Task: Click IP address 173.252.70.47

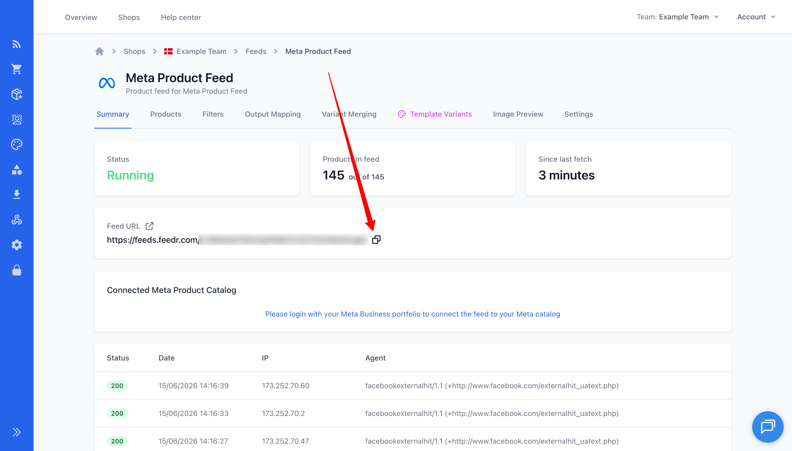Action: [x=285, y=441]
